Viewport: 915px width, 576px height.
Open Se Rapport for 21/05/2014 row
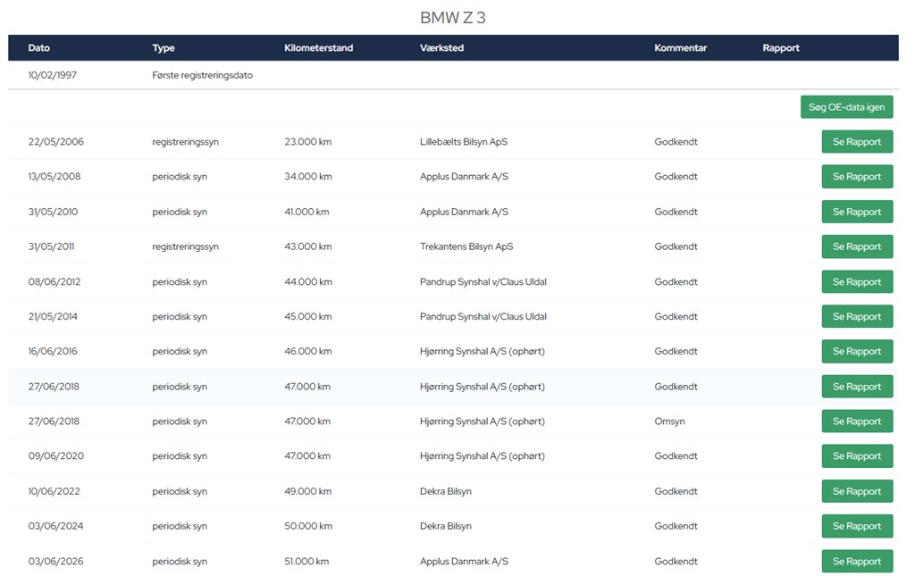click(857, 316)
